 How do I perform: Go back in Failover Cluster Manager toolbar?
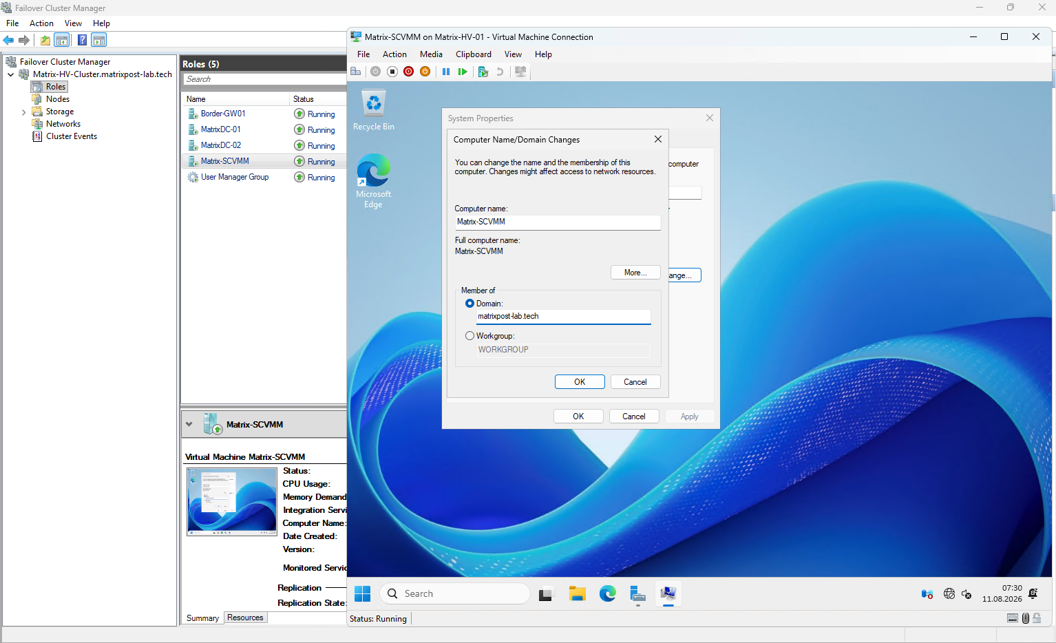(8, 41)
